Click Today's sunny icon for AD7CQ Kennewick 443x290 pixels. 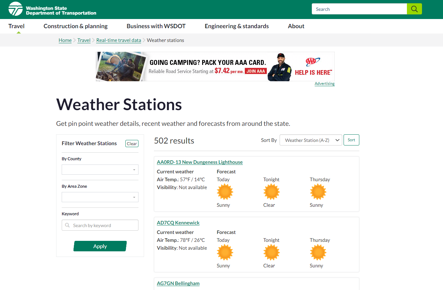coord(225,253)
